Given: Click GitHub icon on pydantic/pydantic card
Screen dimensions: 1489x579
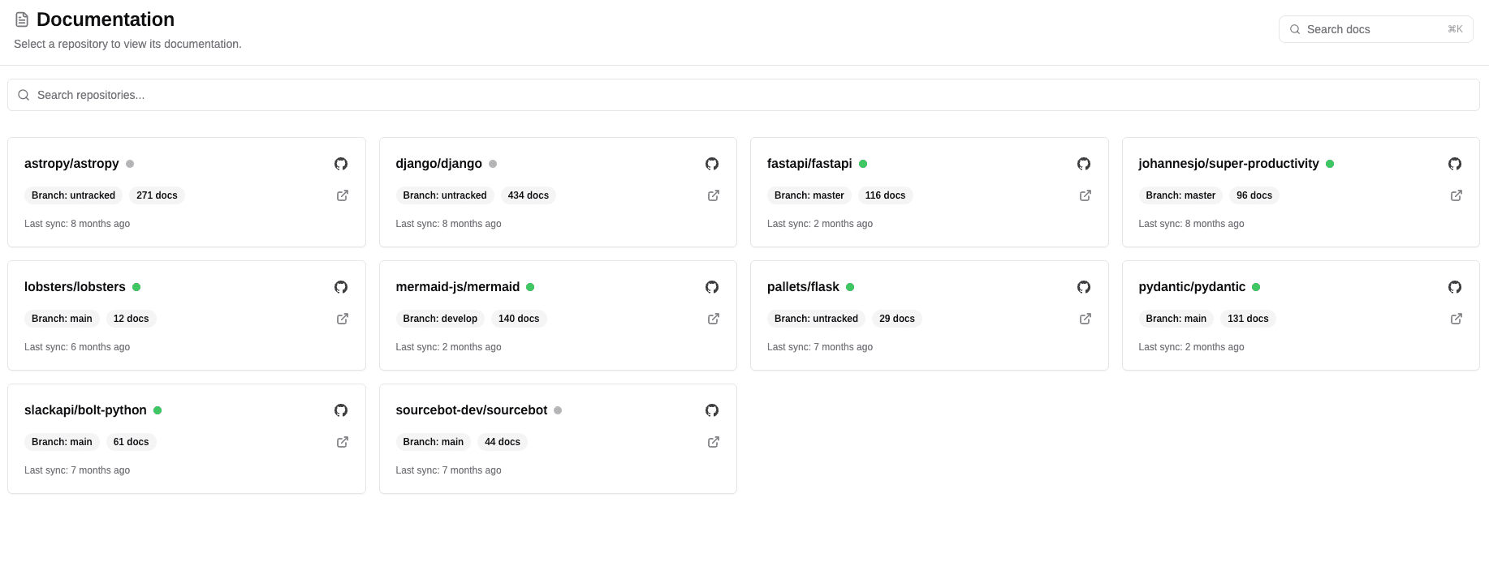Looking at the screenshot, I should 1455,287.
